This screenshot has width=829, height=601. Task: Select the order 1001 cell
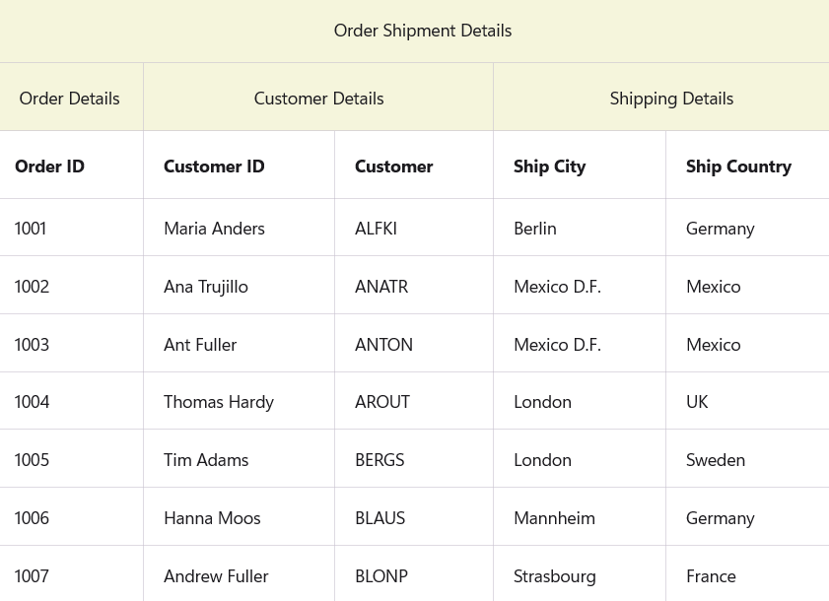point(32,229)
